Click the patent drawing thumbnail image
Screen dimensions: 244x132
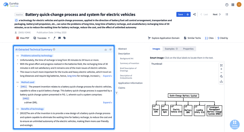tap(187, 105)
